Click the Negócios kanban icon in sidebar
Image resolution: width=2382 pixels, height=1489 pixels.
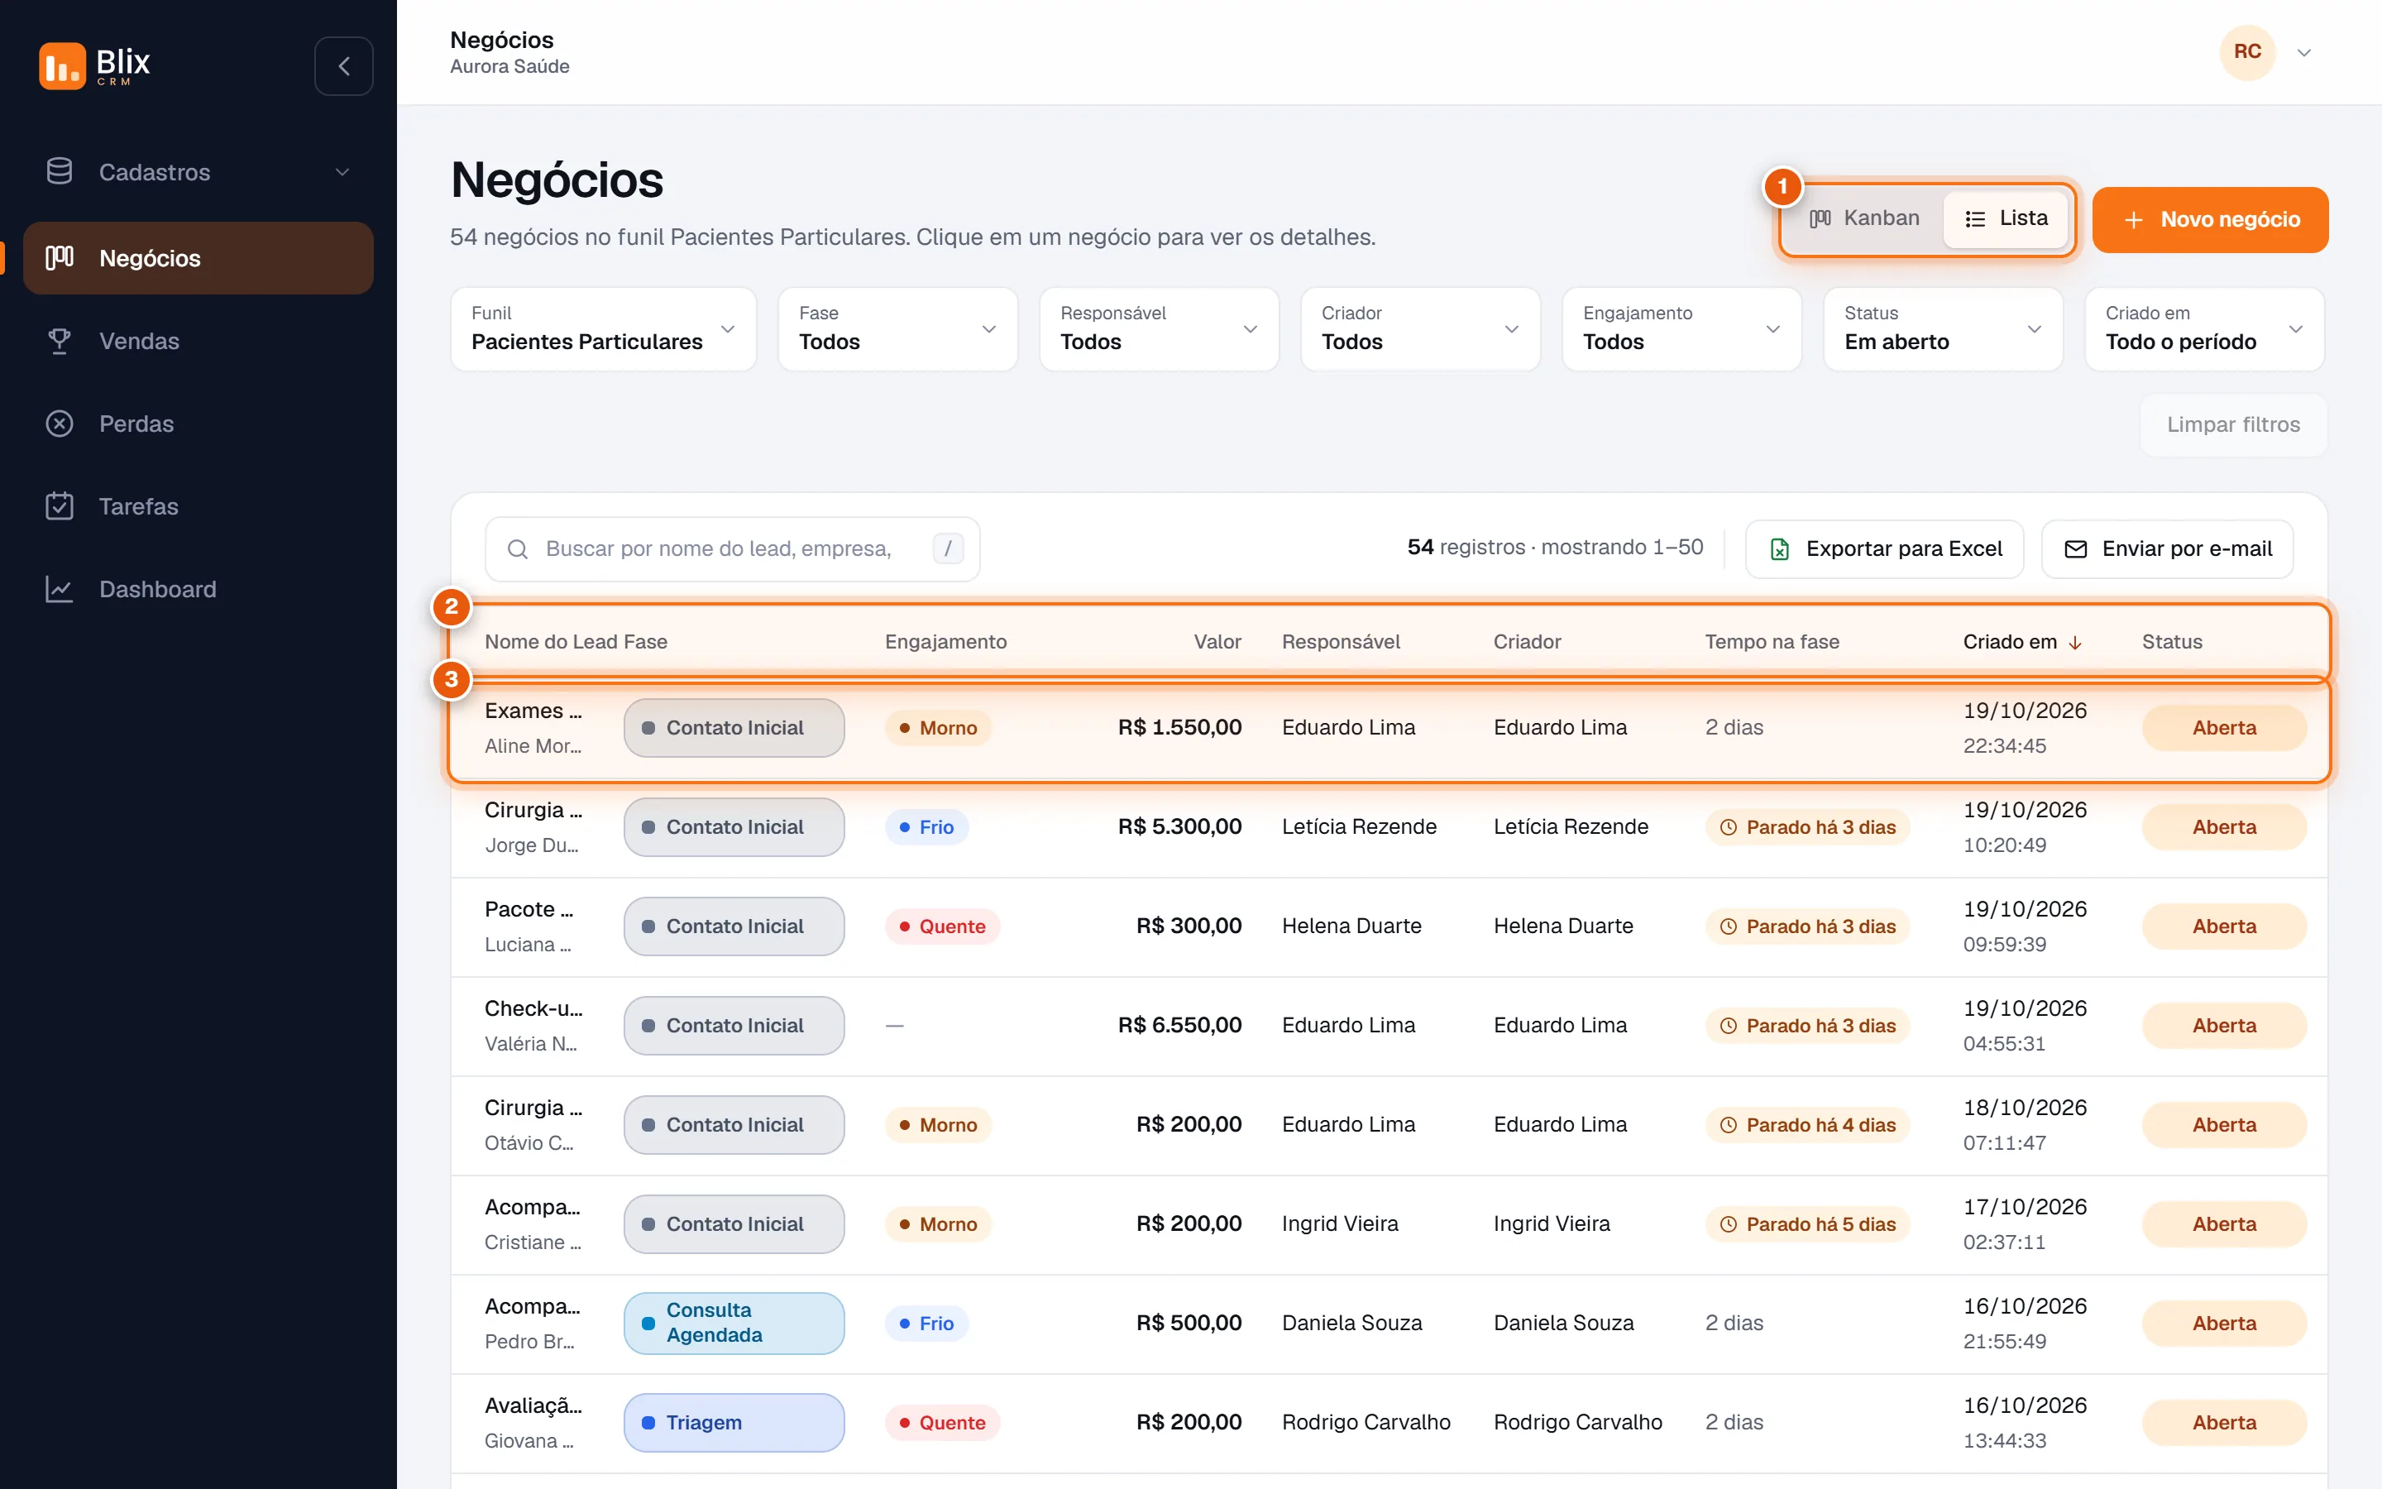pos(59,258)
